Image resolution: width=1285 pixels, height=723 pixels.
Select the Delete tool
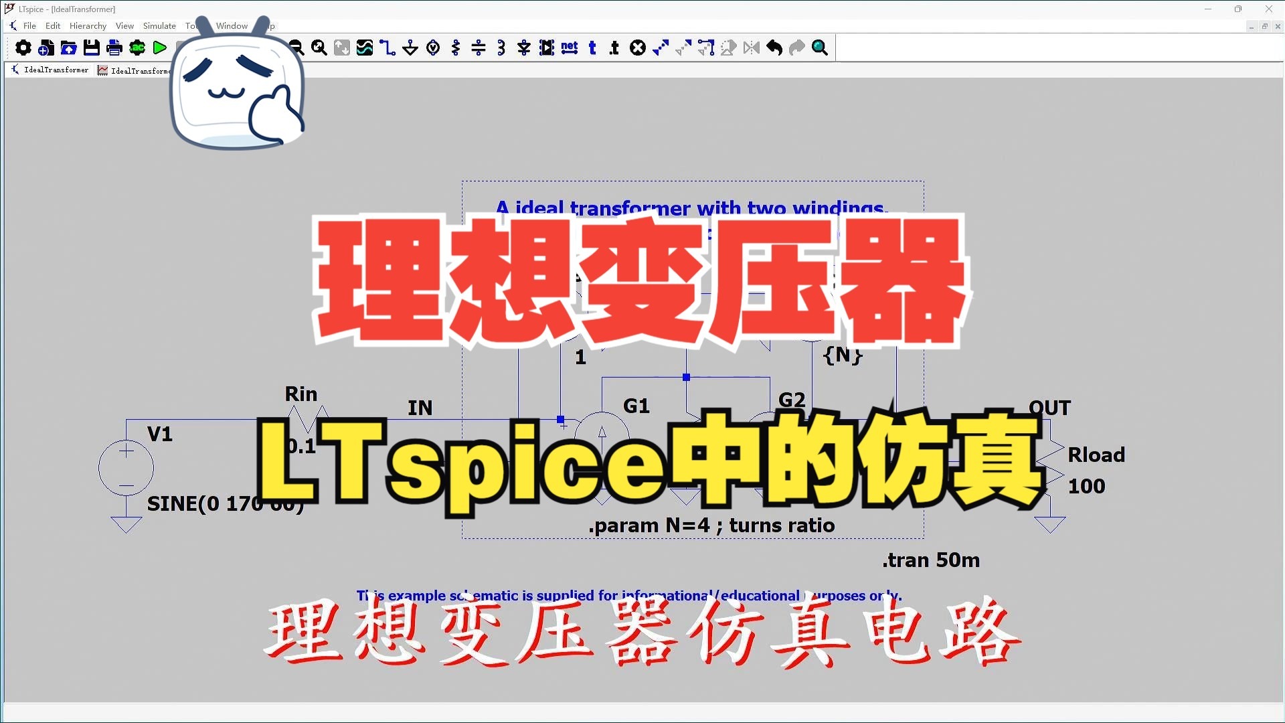pyautogui.click(x=638, y=48)
